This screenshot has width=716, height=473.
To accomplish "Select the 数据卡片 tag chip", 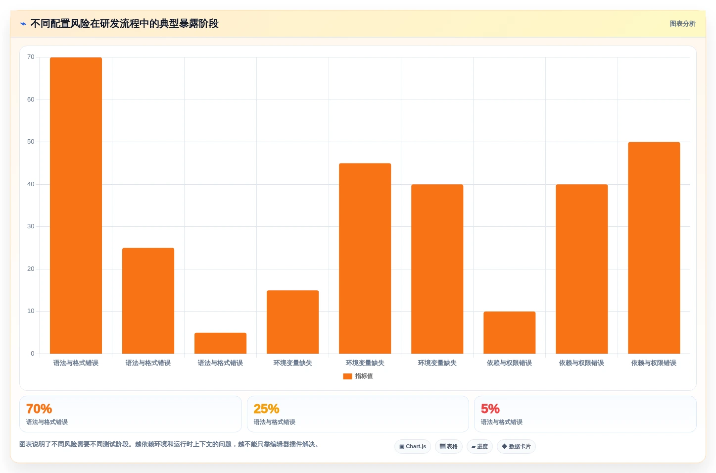I will click(x=516, y=446).
